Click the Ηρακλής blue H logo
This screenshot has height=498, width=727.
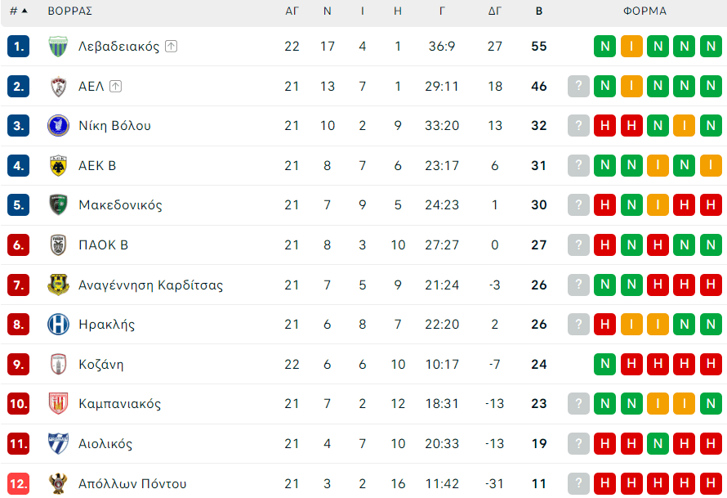(59, 325)
